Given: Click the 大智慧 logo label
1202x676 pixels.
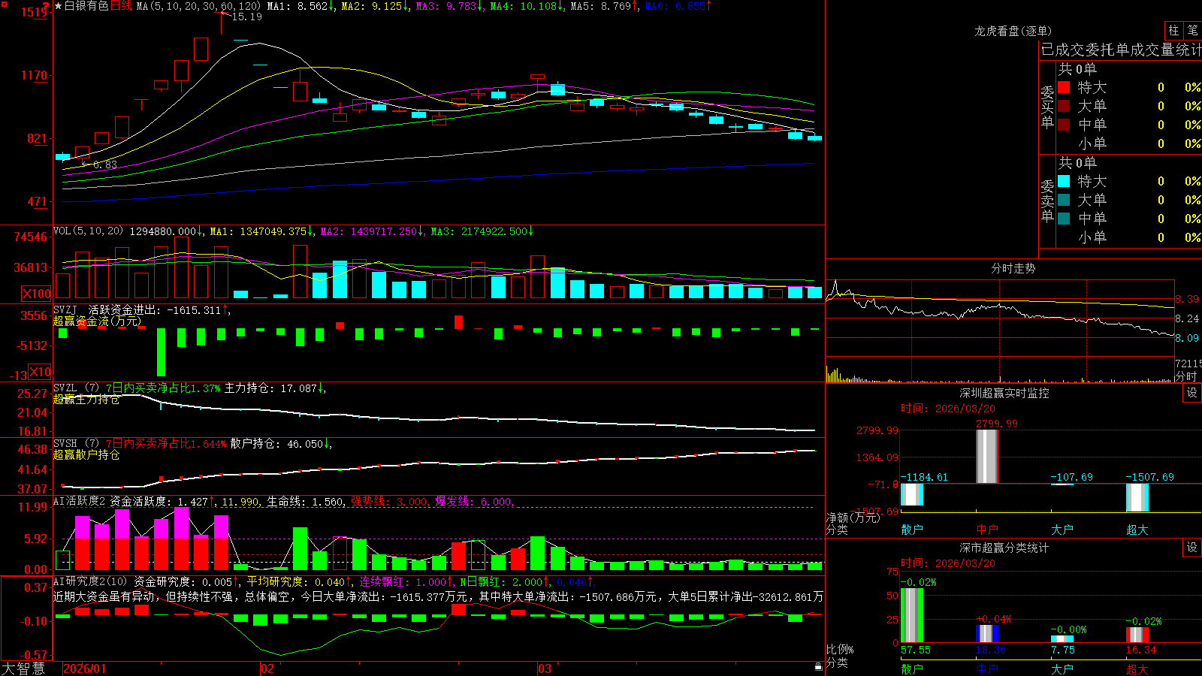Looking at the screenshot, I should coord(23,668).
